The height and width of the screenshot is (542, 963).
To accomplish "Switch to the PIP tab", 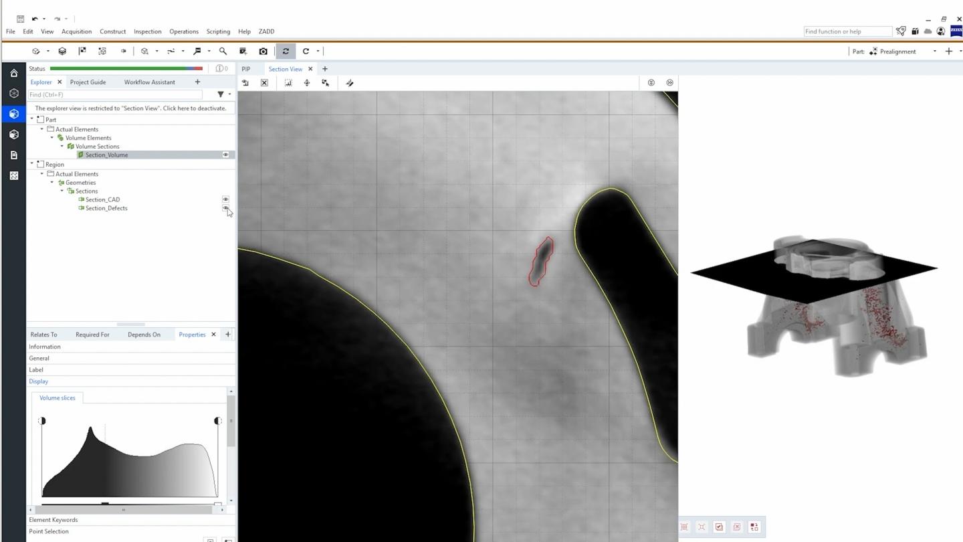I will point(245,69).
